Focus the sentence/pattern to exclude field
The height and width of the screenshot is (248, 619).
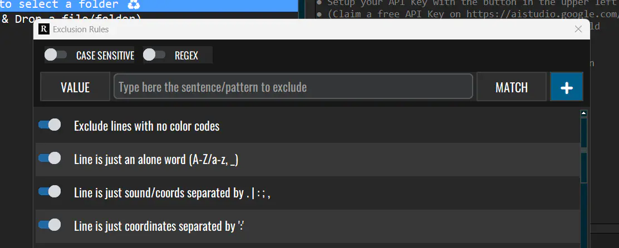[x=293, y=87]
